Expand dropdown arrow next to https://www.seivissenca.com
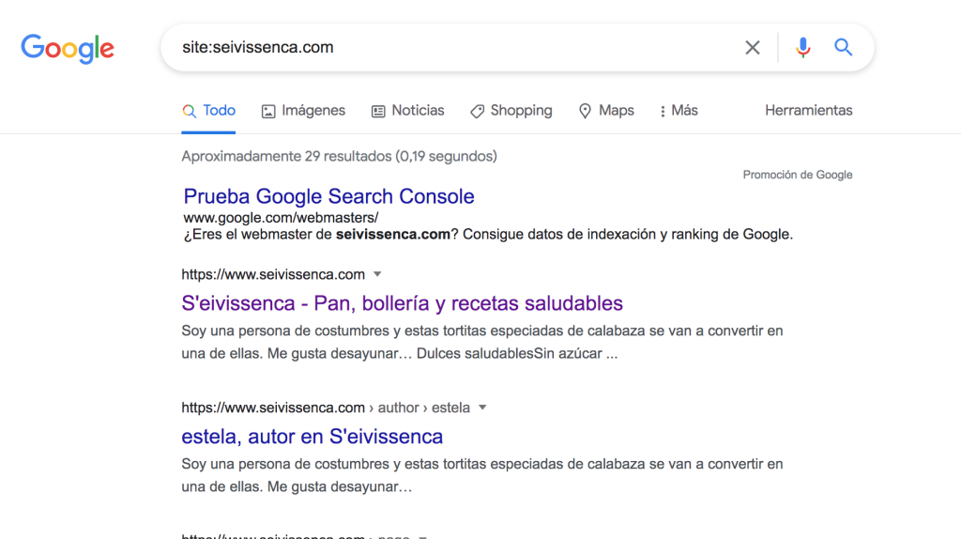 (x=377, y=274)
